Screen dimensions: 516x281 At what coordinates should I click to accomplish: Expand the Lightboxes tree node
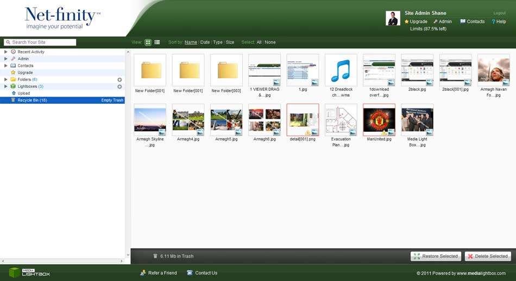(6, 86)
